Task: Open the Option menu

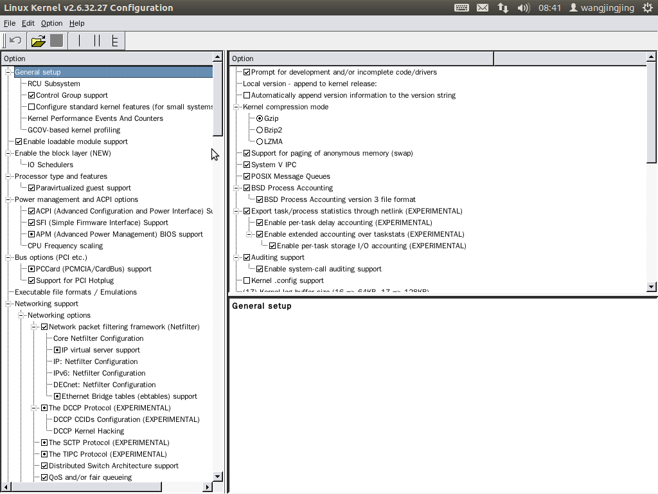Action: click(51, 23)
